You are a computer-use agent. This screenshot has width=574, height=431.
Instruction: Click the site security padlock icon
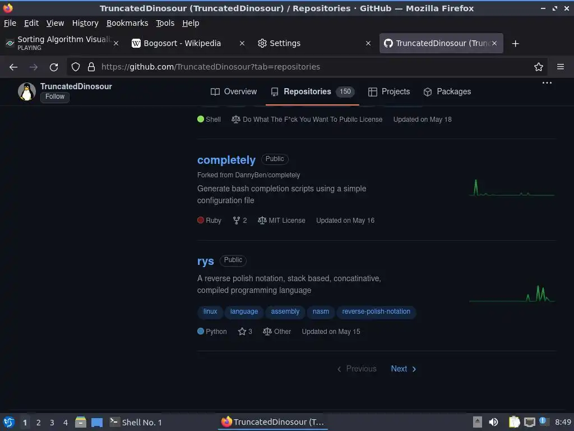point(91,67)
